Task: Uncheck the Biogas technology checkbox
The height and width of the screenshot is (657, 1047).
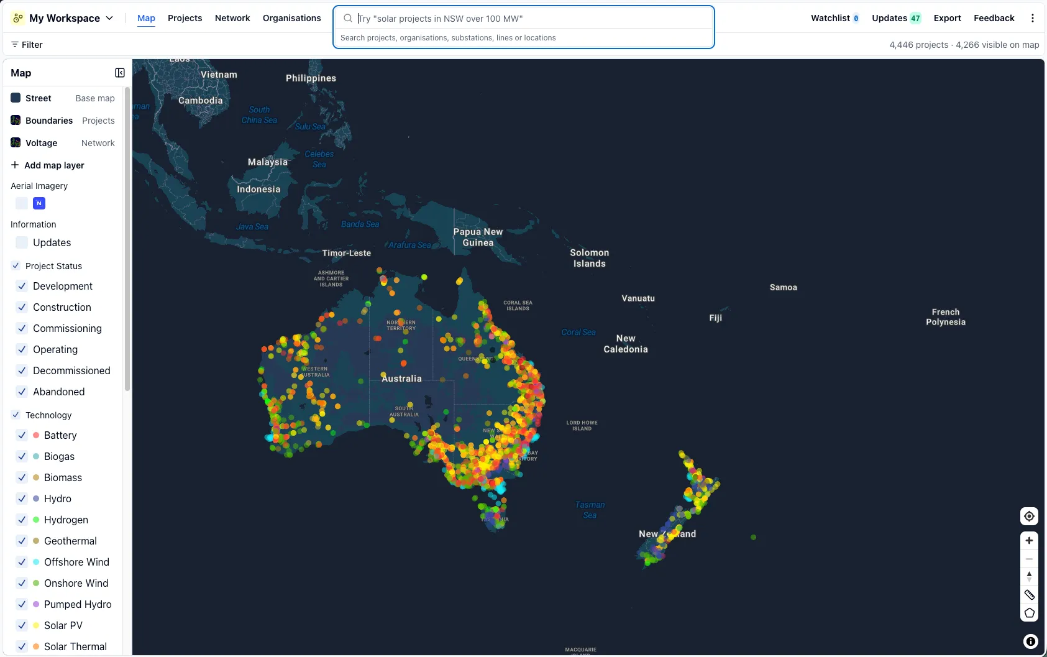Action: click(22, 456)
